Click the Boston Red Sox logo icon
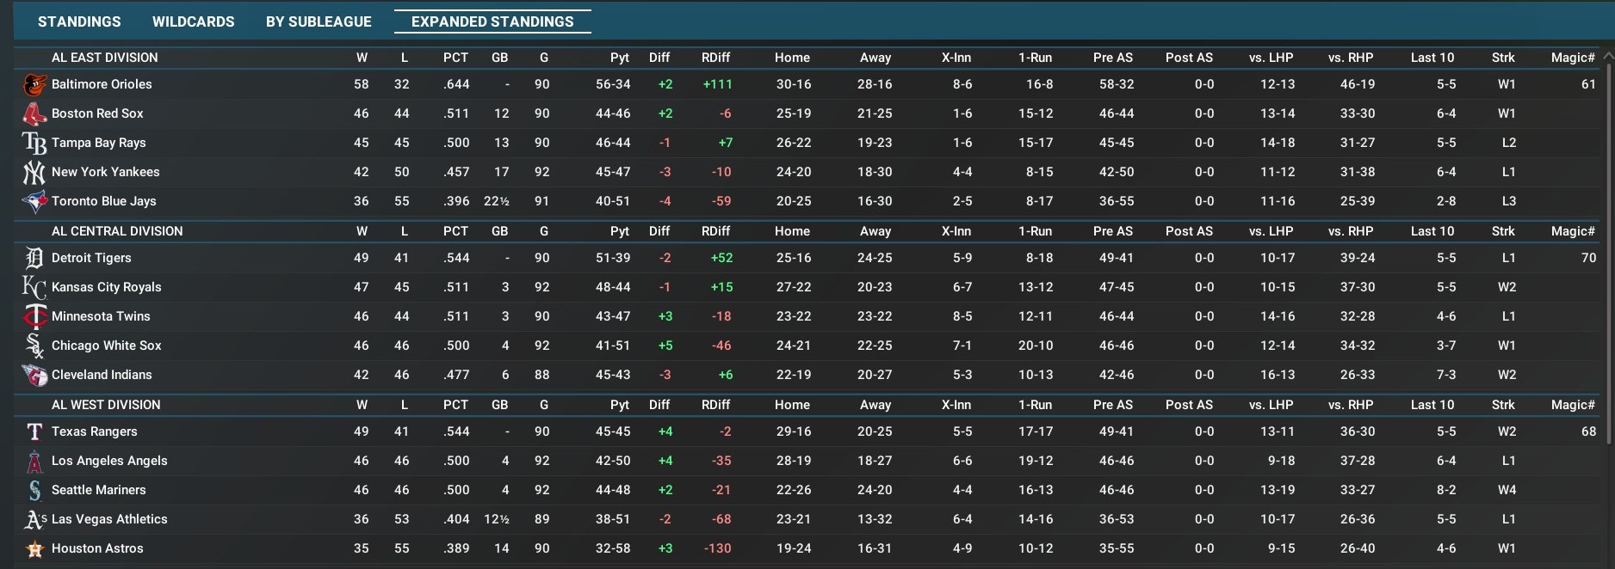 point(34,113)
